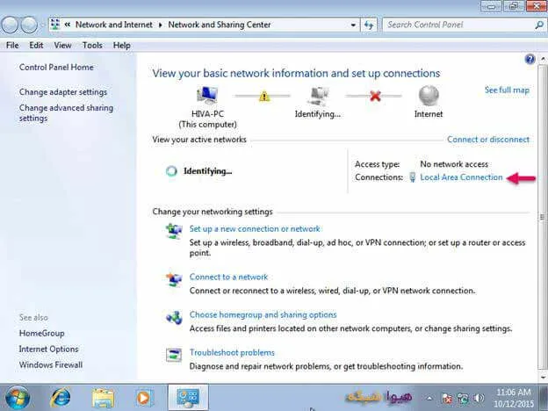Open Change advanced sharing settings

[66, 113]
